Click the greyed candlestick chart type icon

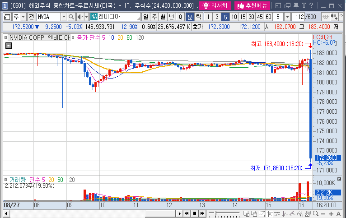(x=325, y=17)
